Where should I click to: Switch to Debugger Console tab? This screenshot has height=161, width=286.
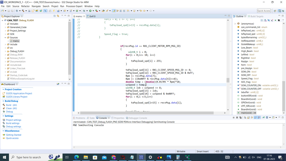[x=137, y=118]
